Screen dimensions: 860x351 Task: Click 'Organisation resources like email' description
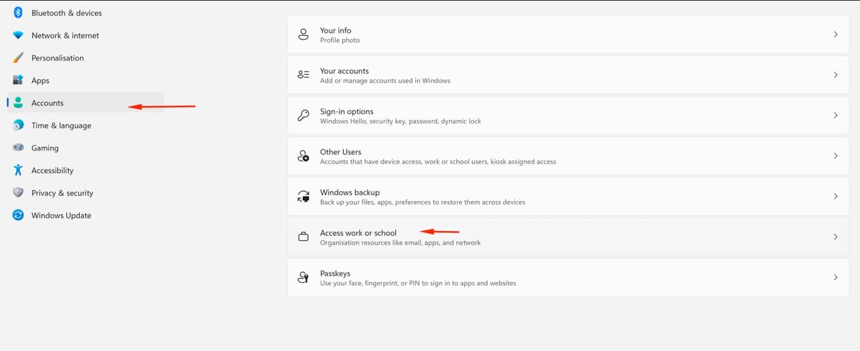click(x=401, y=243)
